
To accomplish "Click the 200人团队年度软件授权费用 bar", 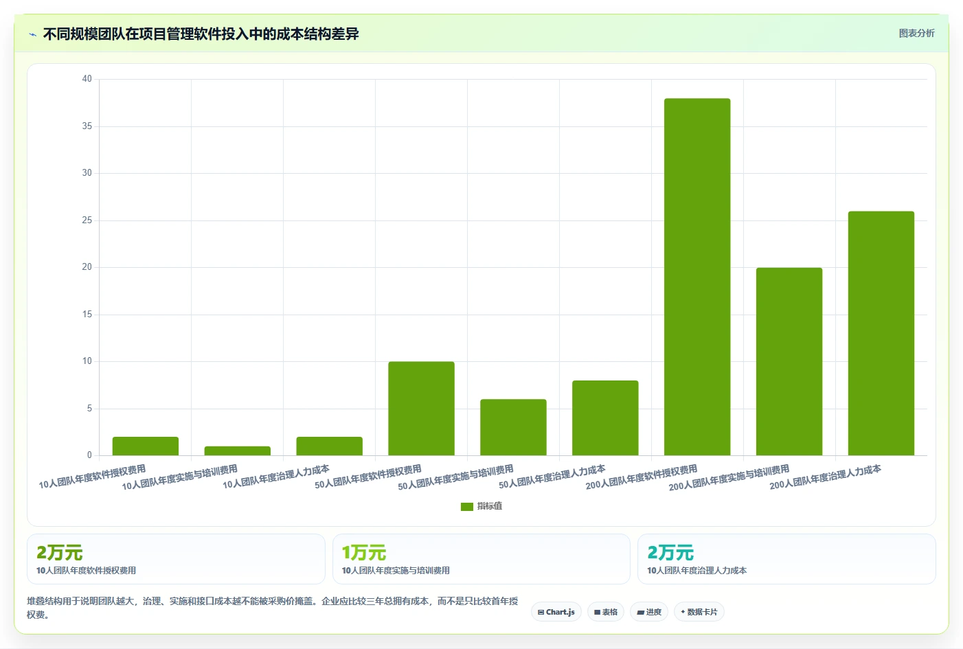I will pyautogui.click(x=697, y=277).
